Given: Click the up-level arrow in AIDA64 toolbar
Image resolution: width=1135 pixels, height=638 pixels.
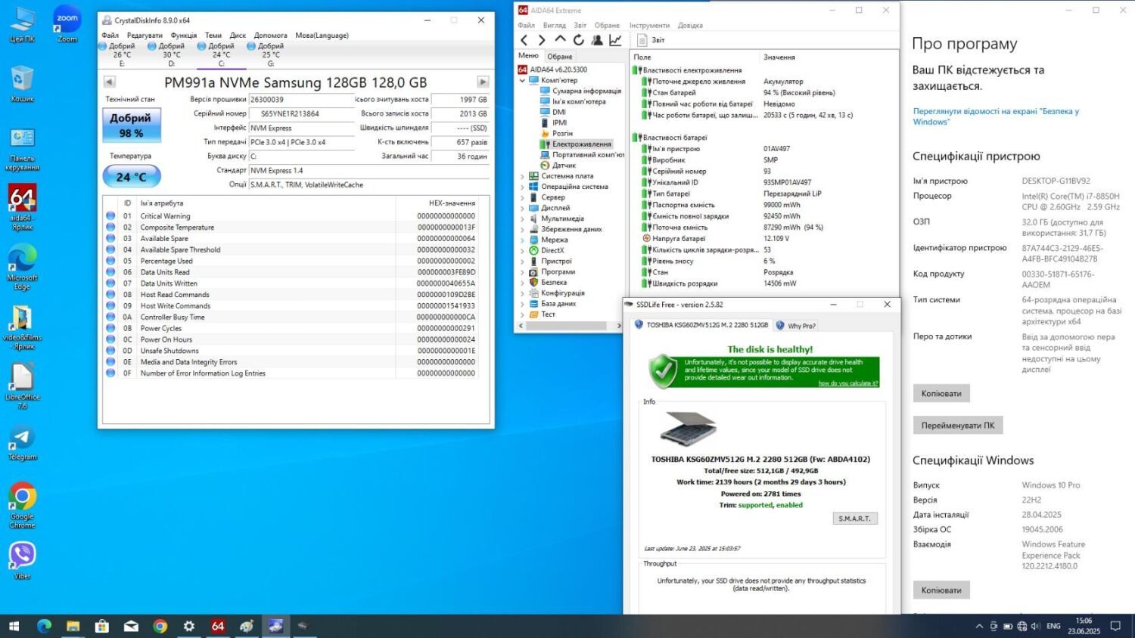Looking at the screenshot, I should tap(560, 39).
